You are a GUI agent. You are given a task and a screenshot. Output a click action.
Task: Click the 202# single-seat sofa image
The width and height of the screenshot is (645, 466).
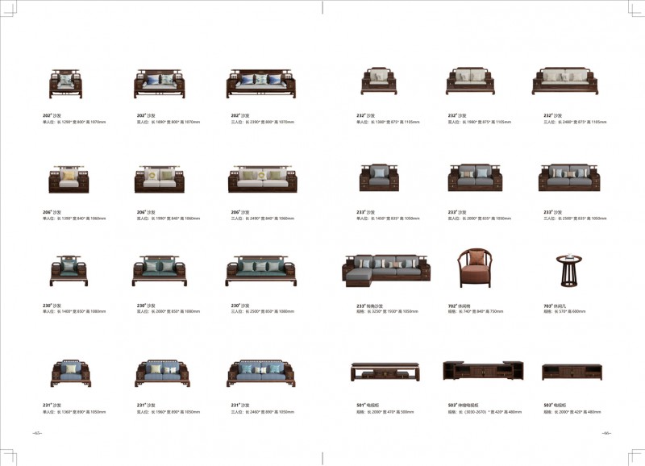66,84
